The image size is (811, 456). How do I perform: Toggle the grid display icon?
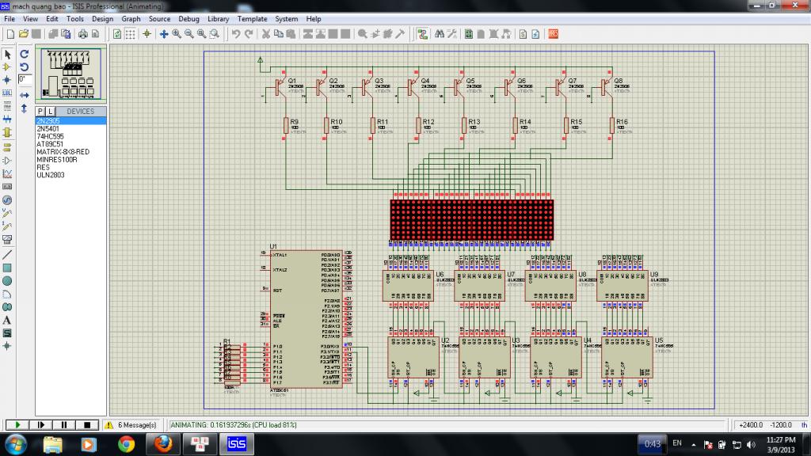pos(131,34)
